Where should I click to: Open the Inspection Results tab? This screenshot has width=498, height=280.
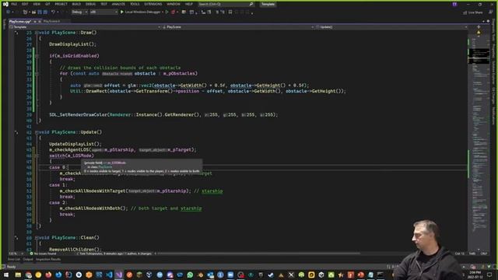point(48,259)
